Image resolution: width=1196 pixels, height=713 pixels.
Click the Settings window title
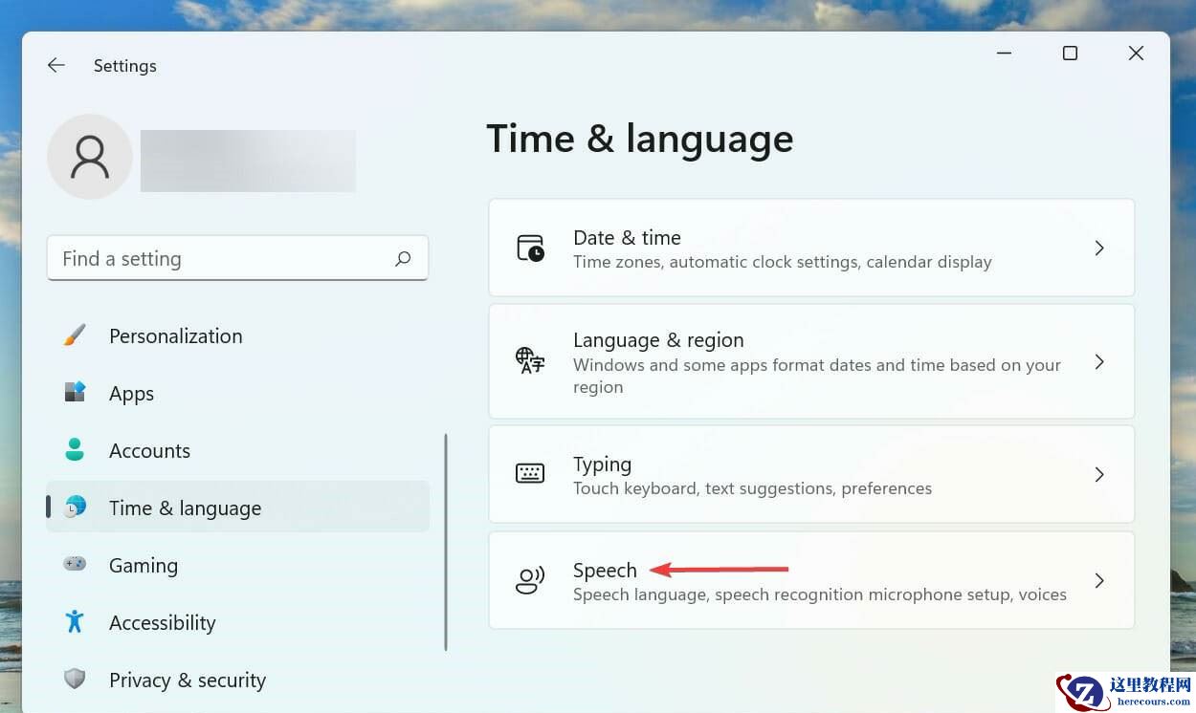tap(125, 66)
